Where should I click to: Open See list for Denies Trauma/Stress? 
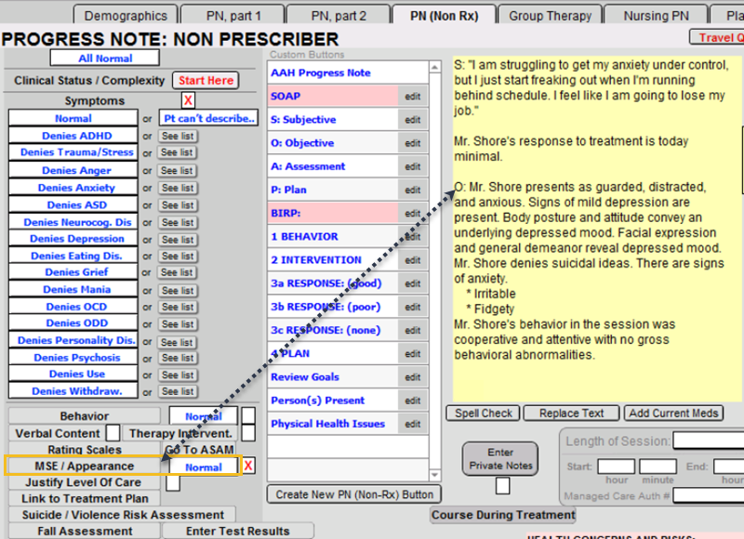pyautogui.click(x=178, y=152)
